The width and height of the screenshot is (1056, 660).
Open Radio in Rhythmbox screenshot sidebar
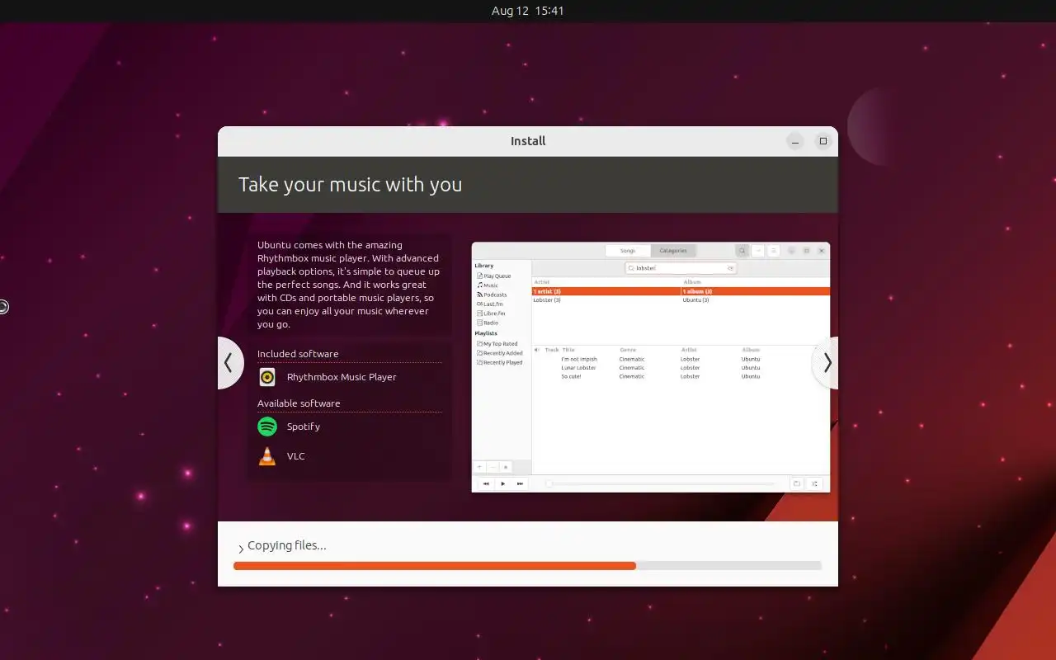coord(488,323)
